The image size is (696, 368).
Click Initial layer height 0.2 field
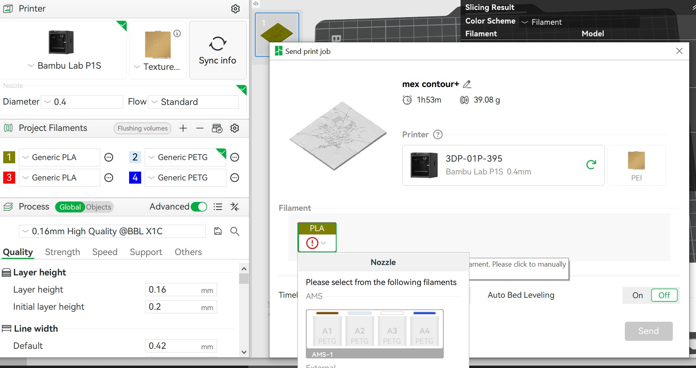click(x=181, y=307)
